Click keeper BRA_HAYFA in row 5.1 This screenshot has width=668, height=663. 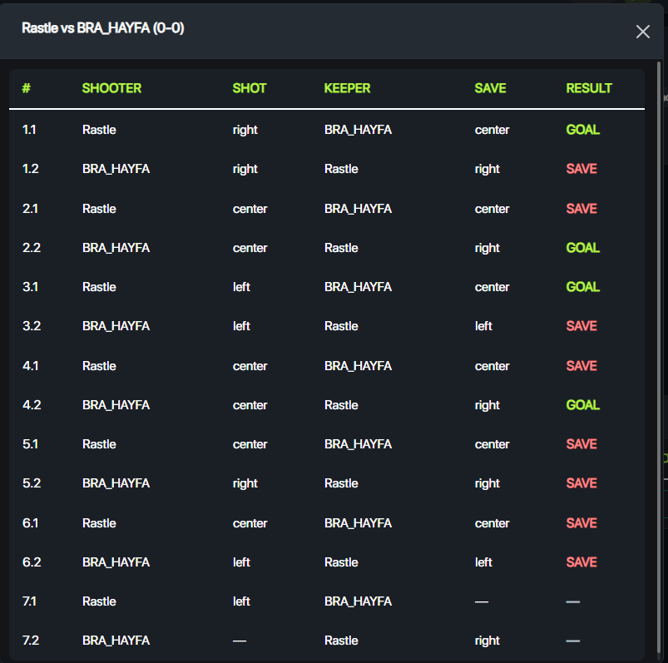tap(358, 444)
